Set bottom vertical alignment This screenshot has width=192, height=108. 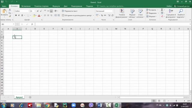coord(51,11)
